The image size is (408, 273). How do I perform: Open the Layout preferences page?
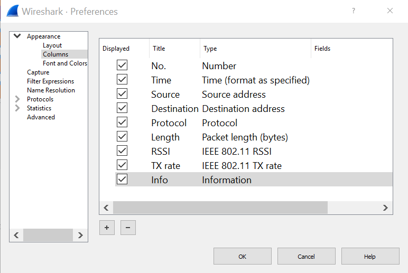click(52, 45)
